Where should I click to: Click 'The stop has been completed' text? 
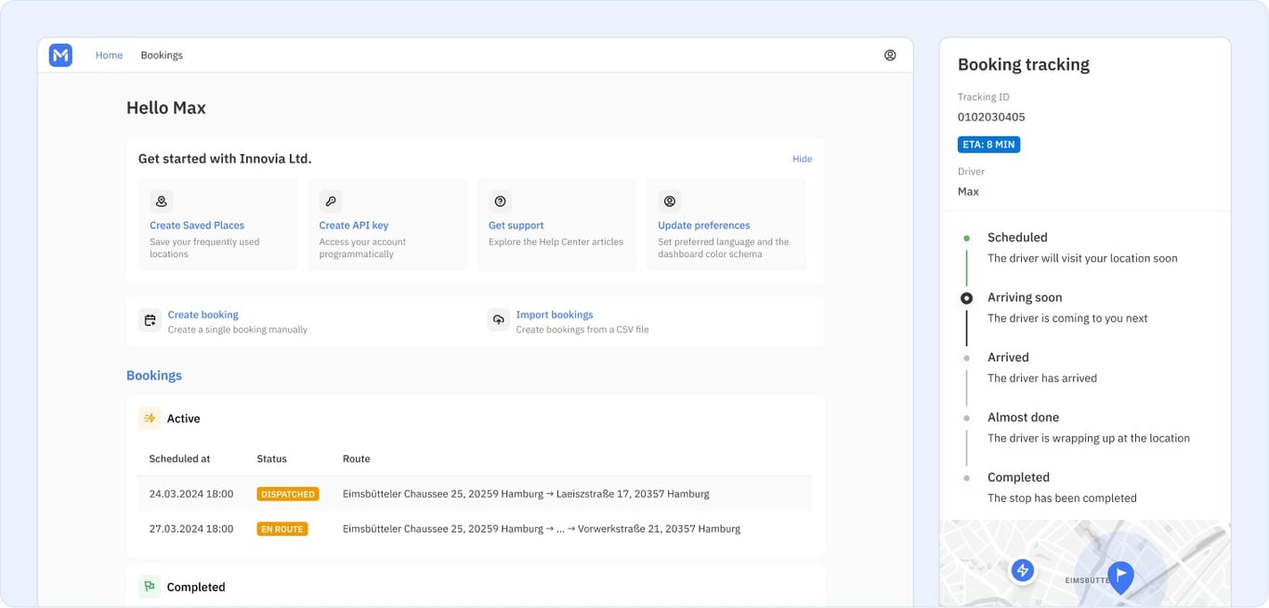[1062, 498]
